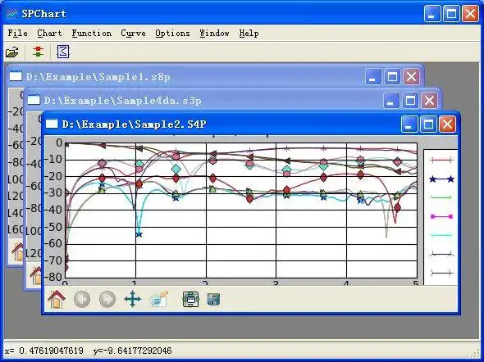
Task: Open the Chart menu
Action: click(49, 33)
